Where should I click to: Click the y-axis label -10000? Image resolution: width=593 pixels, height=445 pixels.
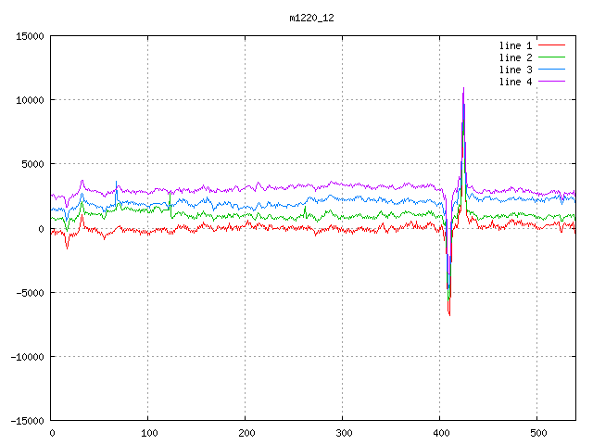click(x=27, y=357)
